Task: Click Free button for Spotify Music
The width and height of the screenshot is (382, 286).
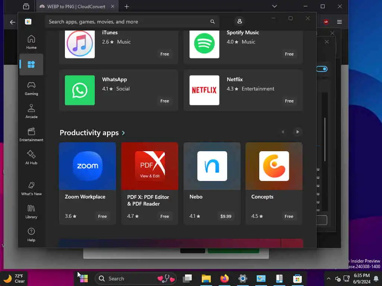Action: 289,54
